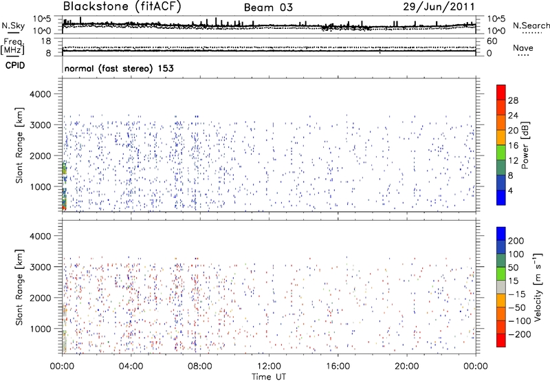Image resolution: width=550 pixels, height=381 pixels.
Task: Click the 20:00 time tick label
Action: (x=406, y=367)
